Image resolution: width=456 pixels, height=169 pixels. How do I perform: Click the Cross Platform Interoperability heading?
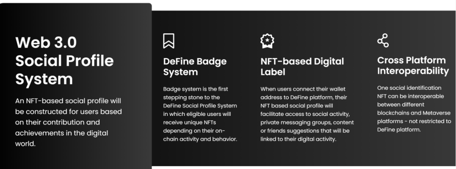pos(413,65)
